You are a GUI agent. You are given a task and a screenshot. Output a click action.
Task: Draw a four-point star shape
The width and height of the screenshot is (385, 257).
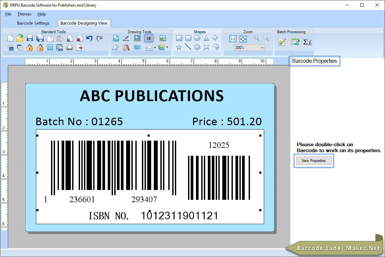(206, 47)
